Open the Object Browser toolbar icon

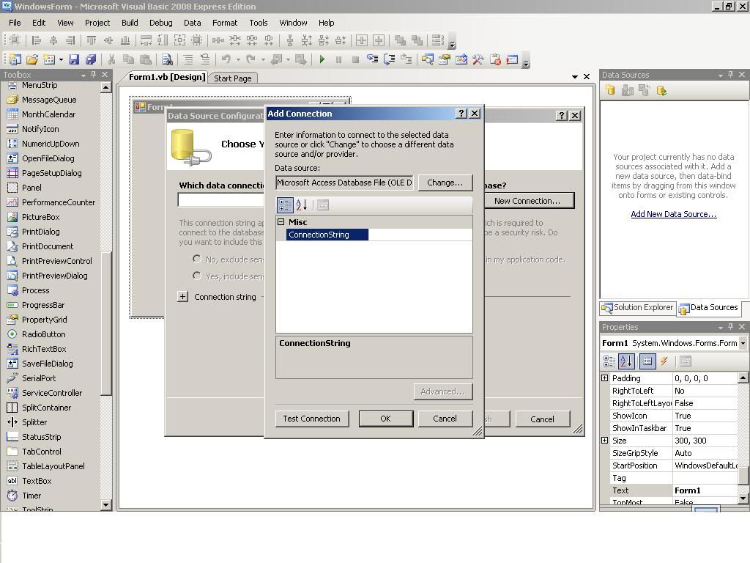pyautogui.click(x=461, y=59)
